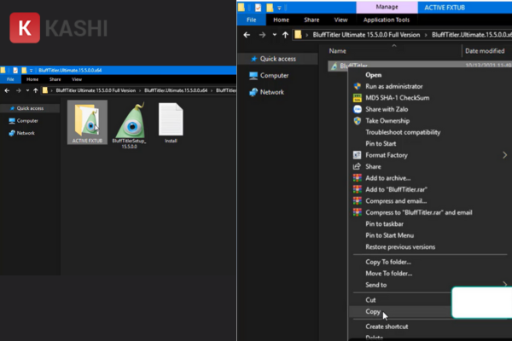This screenshot has height=341, width=512.
Task: Sort by Date modified column header
Action: (485, 51)
